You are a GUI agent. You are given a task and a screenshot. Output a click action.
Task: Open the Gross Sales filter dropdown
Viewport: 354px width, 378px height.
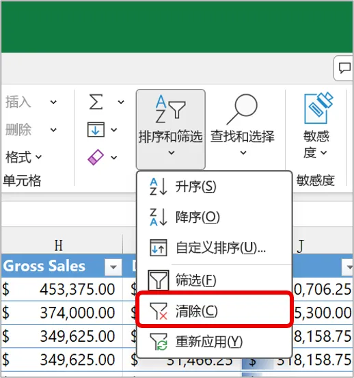(x=113, y=267)
